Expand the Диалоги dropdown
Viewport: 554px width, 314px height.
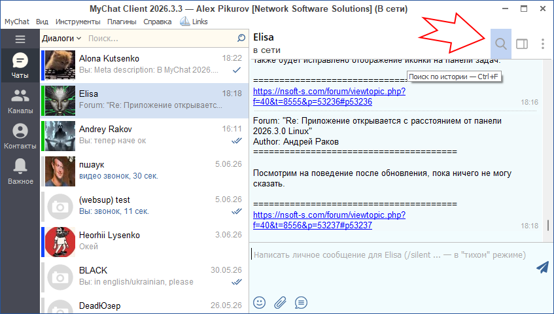(61, 38)
